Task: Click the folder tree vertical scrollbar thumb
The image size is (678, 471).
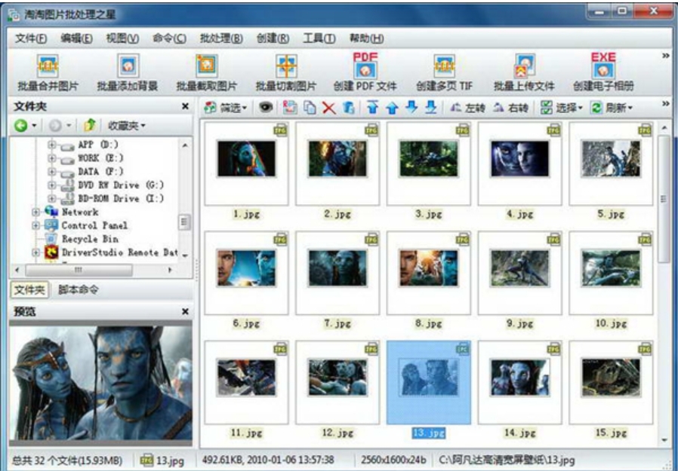Action: point(185,222)
